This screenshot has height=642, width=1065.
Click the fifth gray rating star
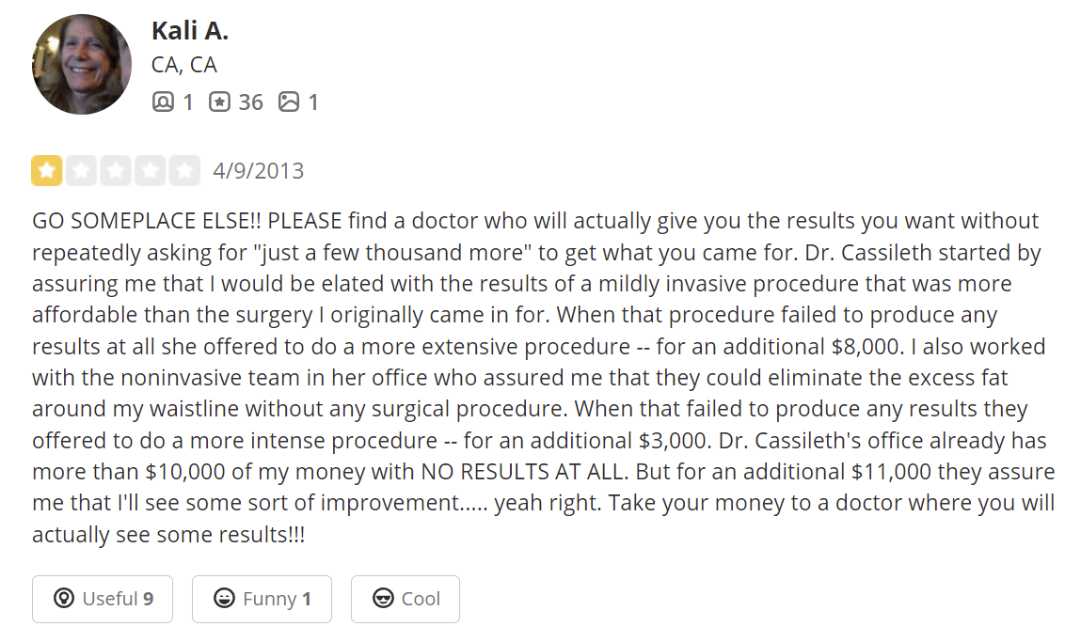pos(185,170)
